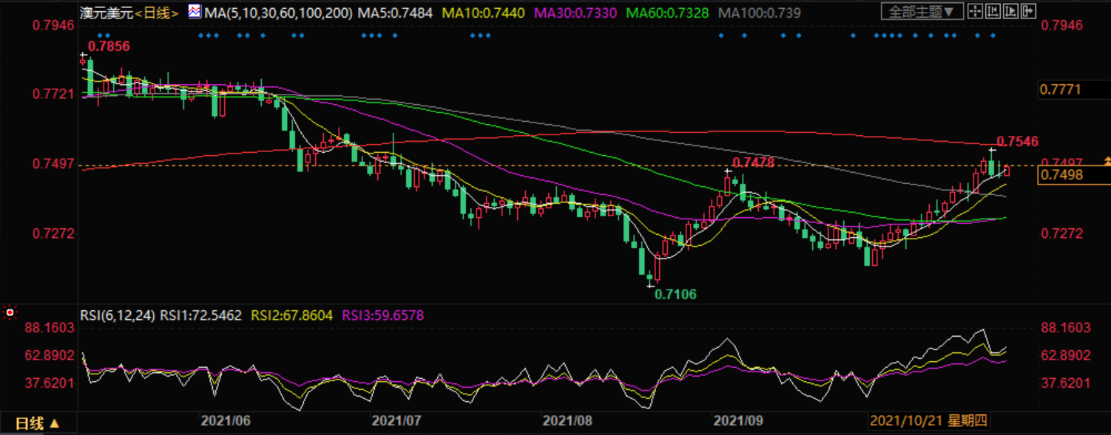Image resolution: width=1111 pixels, height=435 pixels.
Task: Open the 日线 period selector at bottom
Action: tap(37, 423)
